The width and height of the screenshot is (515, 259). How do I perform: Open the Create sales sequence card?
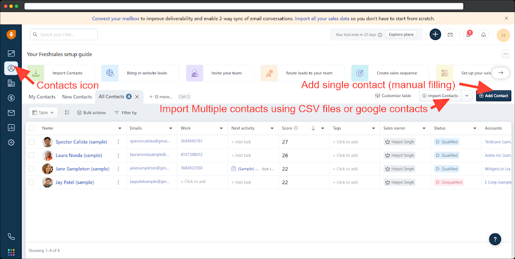[x=390, y=73]
